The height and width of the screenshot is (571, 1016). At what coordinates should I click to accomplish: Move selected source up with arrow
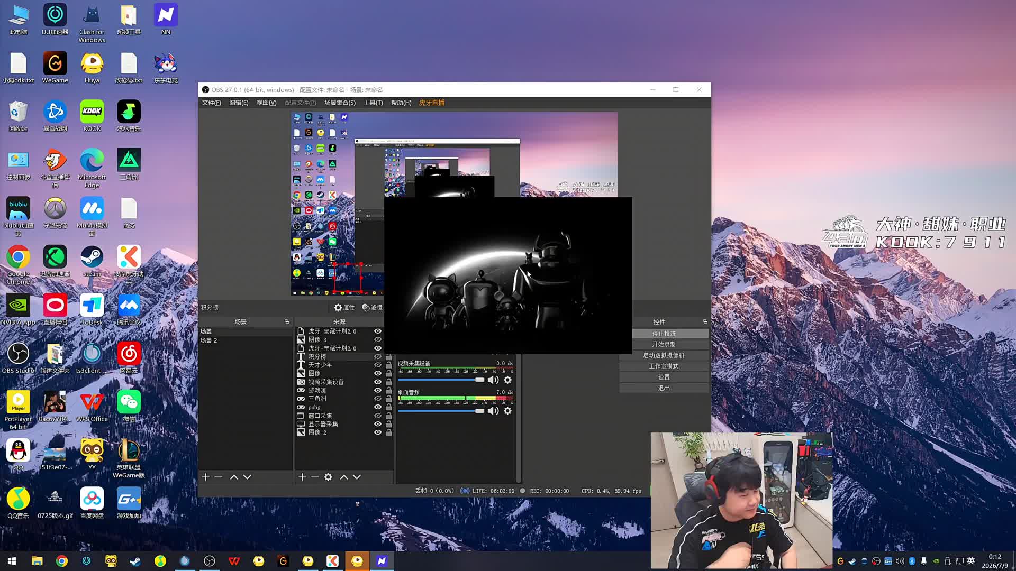pos(344,477)
